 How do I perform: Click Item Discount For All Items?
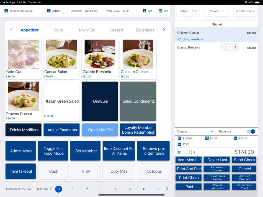pyautogui.click(x=119, y=151)
